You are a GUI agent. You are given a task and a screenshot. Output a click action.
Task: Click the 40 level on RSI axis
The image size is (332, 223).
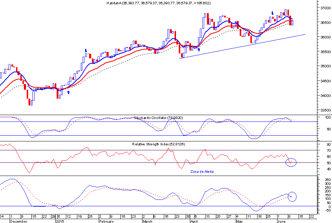click(329, 169)
